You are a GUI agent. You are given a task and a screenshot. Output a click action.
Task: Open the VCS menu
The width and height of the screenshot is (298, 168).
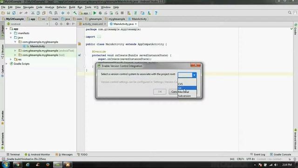click(96, 7)
